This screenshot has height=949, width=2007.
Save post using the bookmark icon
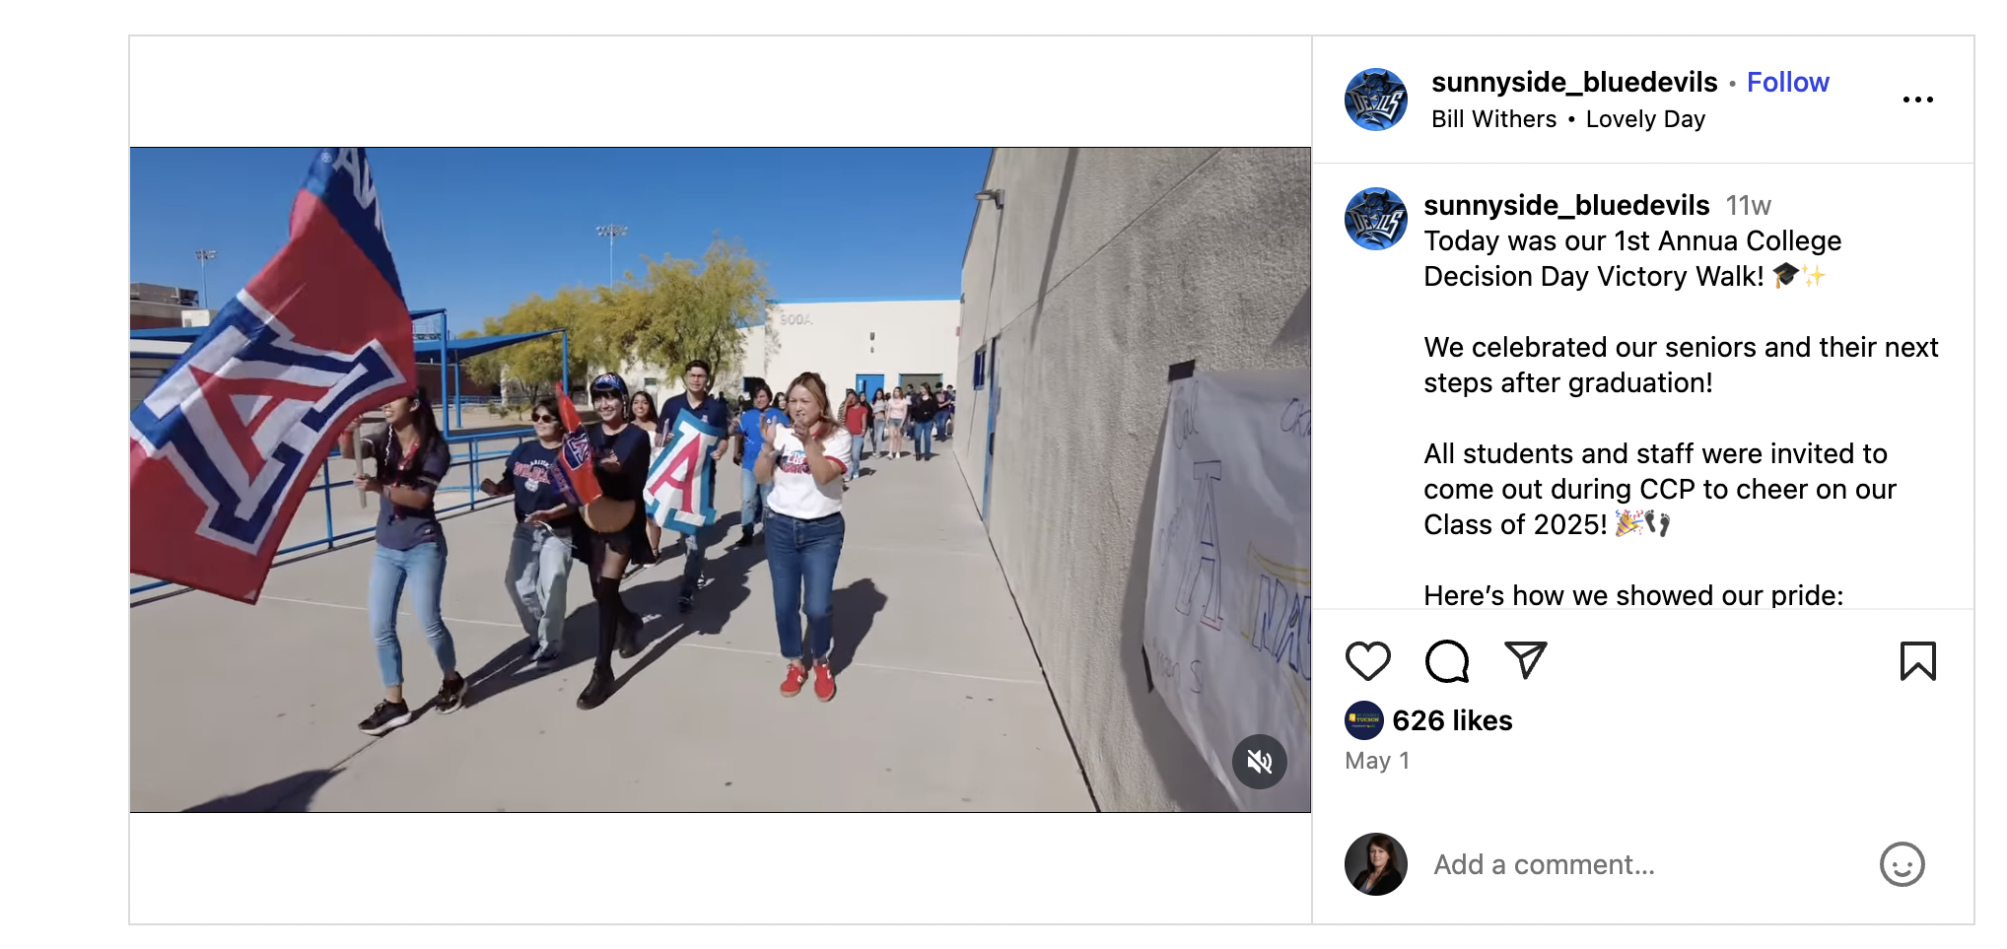[1918, 661]
